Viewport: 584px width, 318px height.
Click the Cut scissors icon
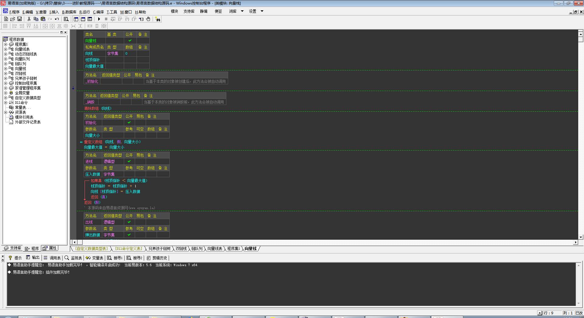(29, 19)
